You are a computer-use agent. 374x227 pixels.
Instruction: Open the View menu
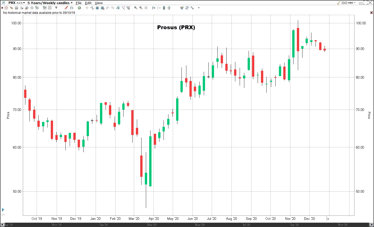click(x=99, y=3)
